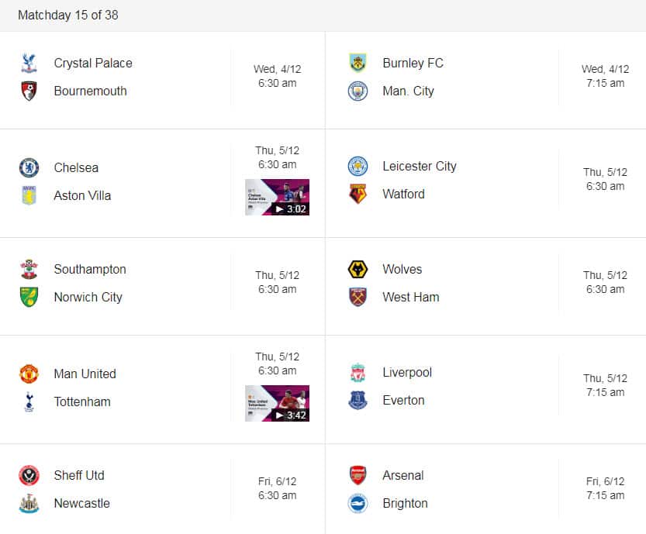Click the Man City club crest
The width and height of the screenshot is (646, 534).
(x=357, y=91)
